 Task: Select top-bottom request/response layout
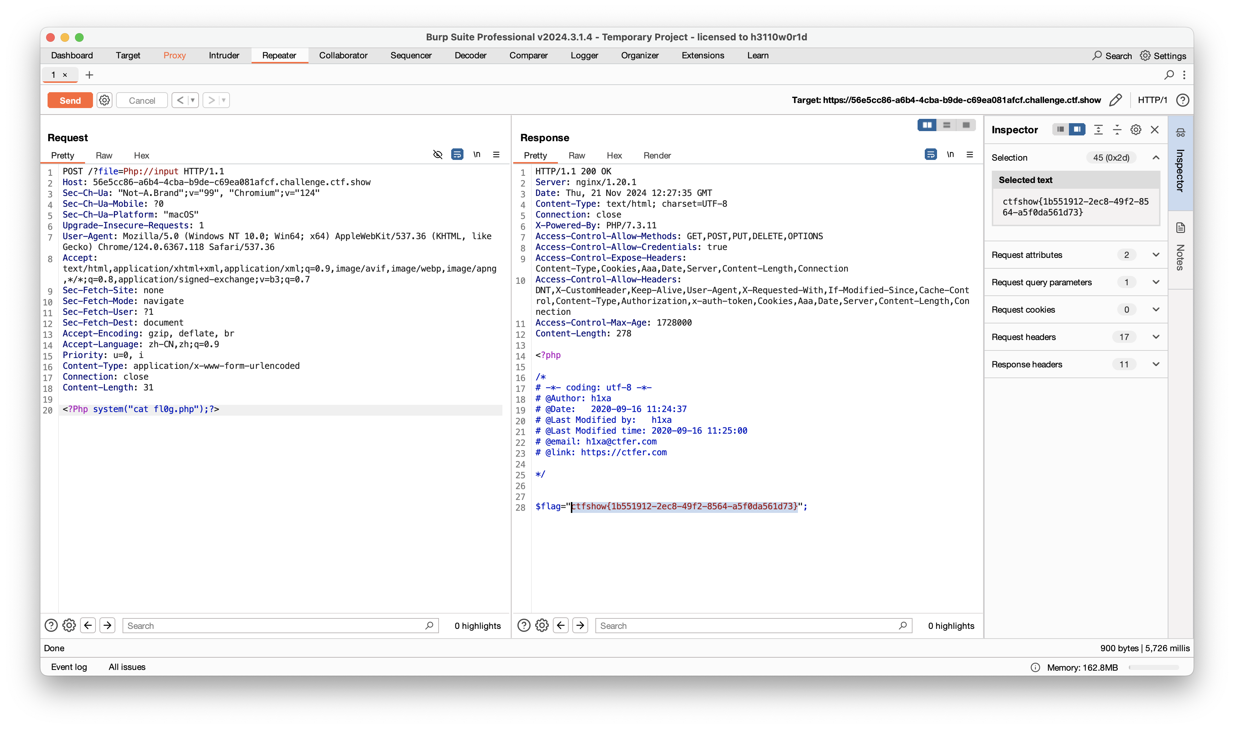[x=946, y=125]
